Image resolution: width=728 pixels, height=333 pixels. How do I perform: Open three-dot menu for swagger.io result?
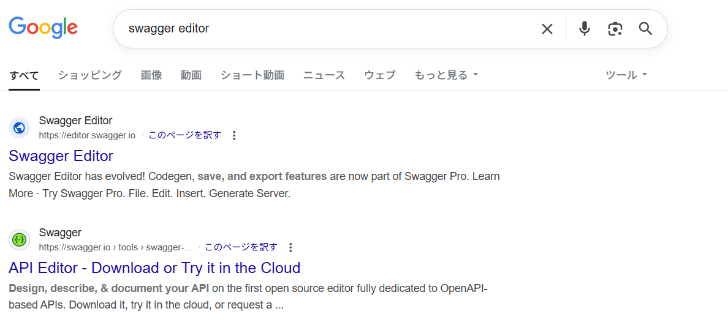click(290, 247)
